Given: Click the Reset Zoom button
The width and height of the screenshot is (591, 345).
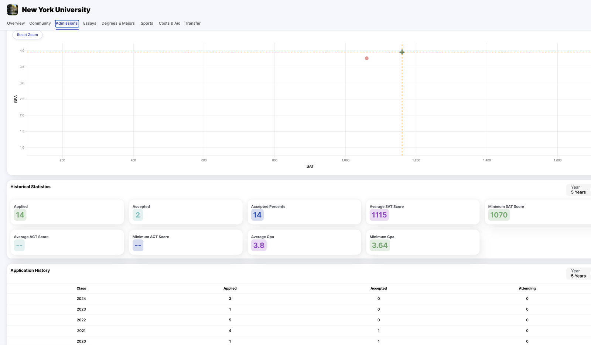Looking at the screenshot, I should coord(27,35).
